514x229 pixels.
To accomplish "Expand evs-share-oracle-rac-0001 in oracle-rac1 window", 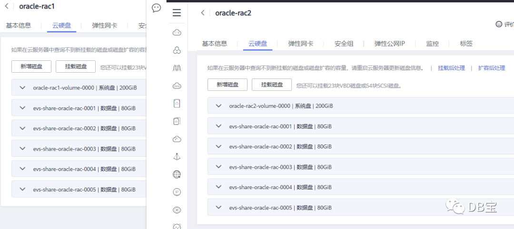I will (23, 108).
